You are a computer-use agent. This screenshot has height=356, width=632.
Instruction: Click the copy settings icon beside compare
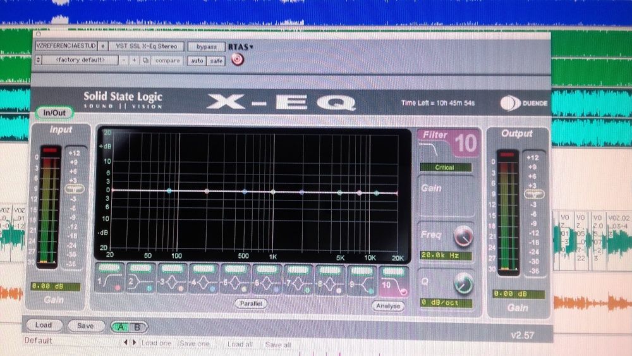[145, 61]
